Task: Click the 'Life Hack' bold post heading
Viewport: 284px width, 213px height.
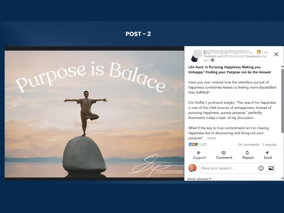Action: (x=229, y=70)
